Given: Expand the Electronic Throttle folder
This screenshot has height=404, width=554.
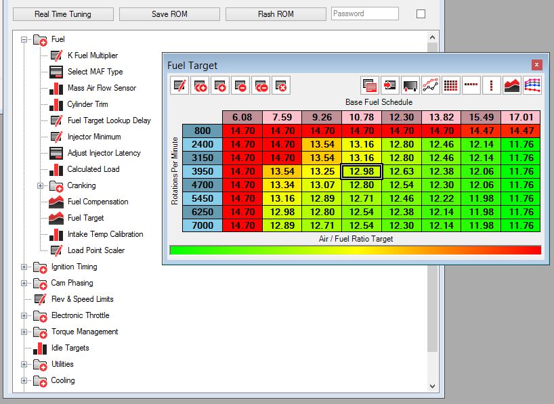Looking at the screenshot, I should (24, 316).
